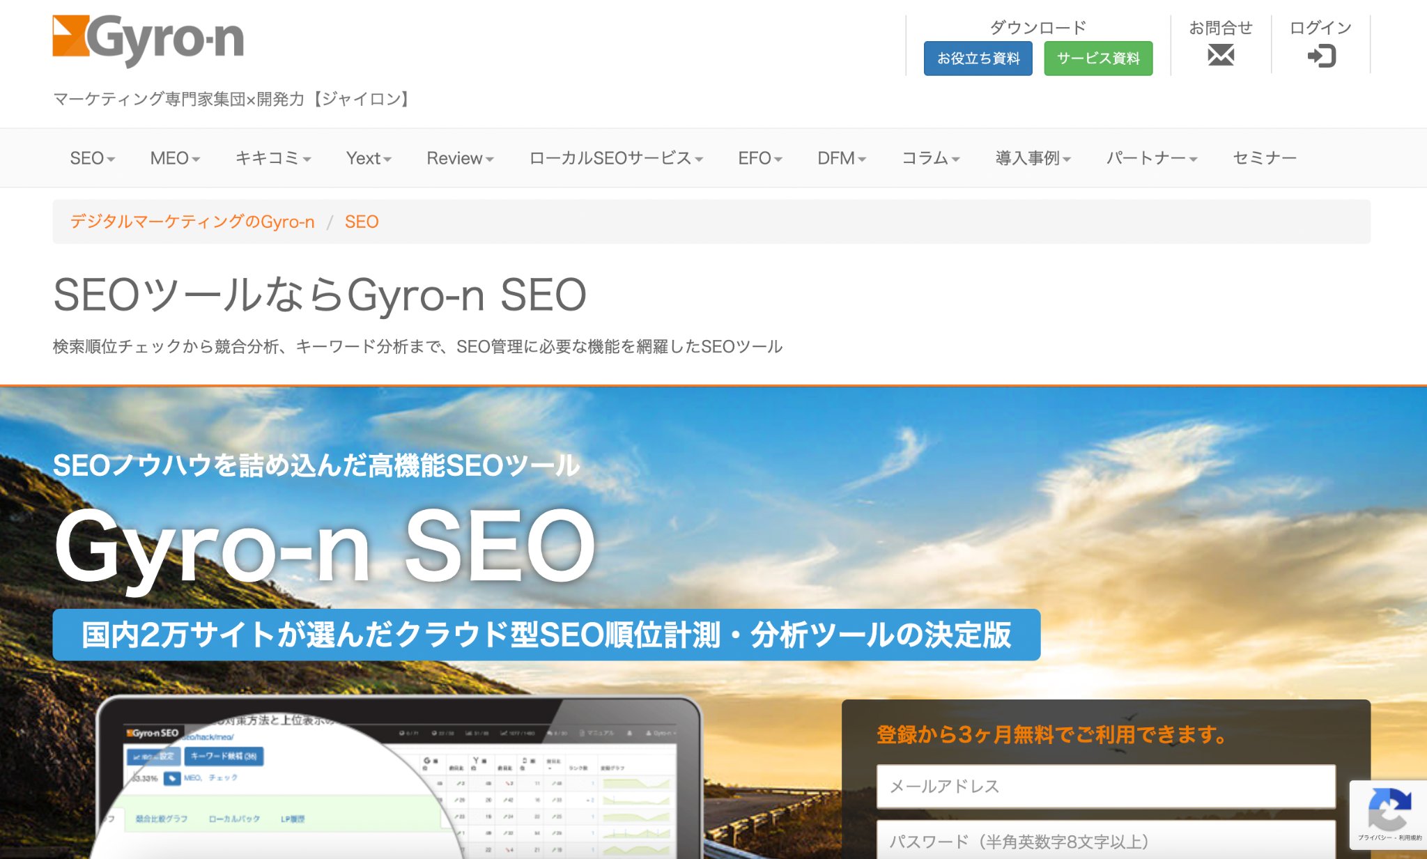Screen dimensions: 1427x859
Task: Open the お問合せ envelope icon
Action: point(1220,55)
